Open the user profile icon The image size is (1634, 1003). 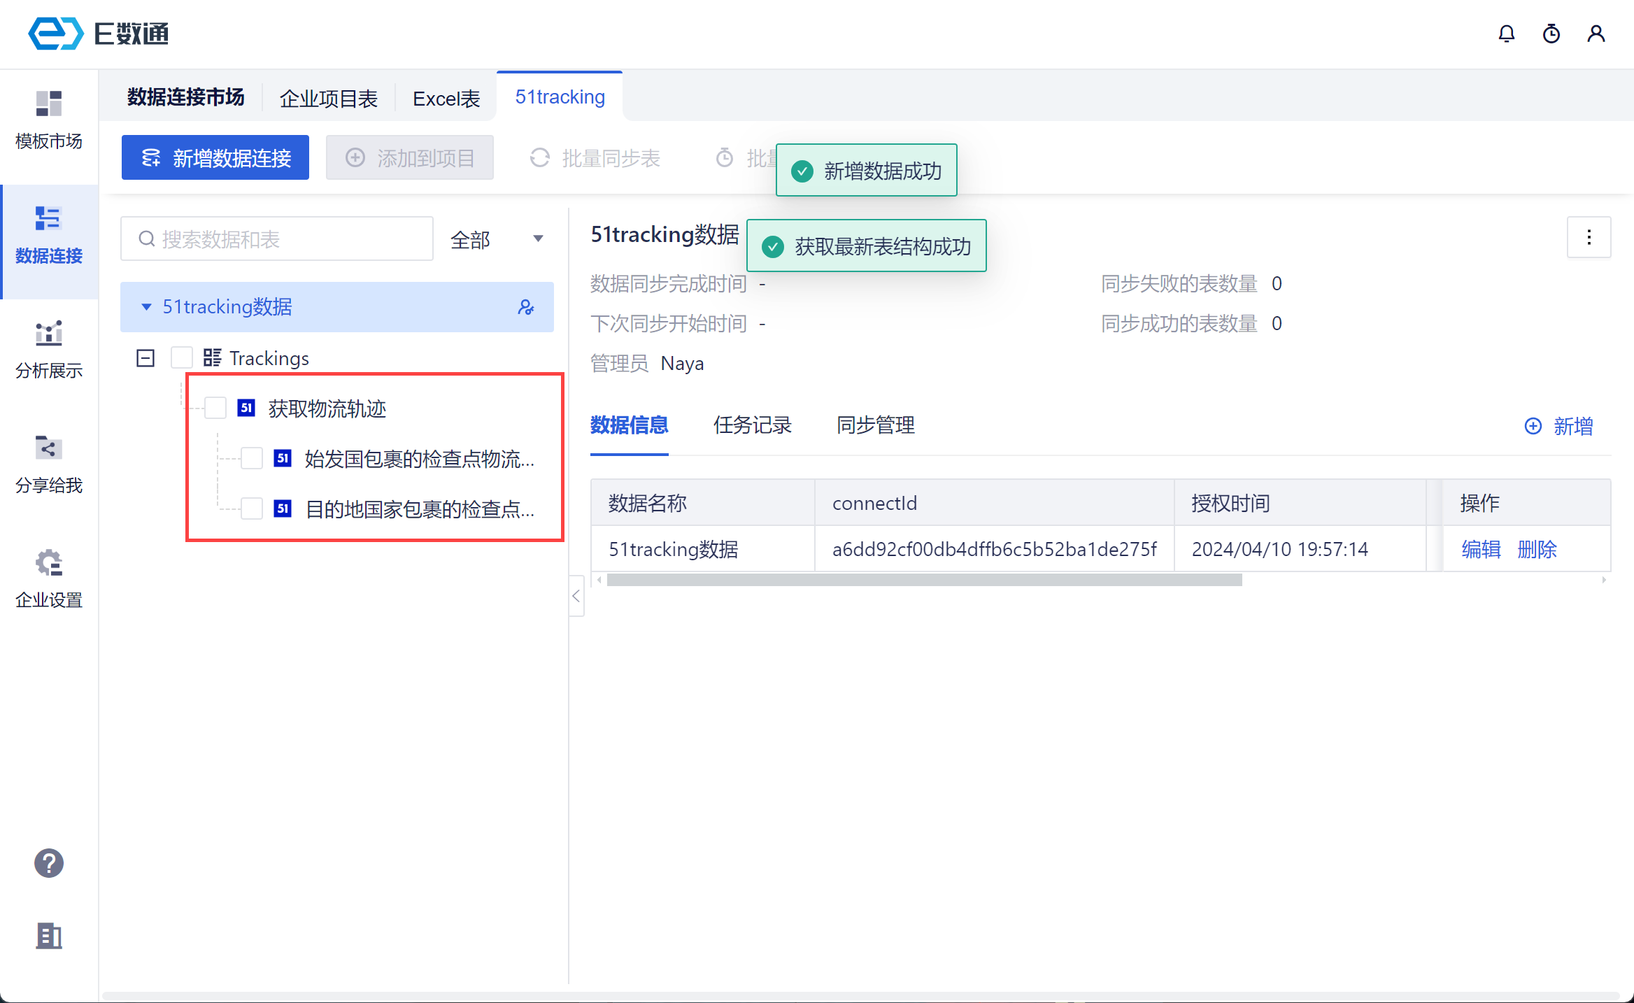pos(1596,34)
